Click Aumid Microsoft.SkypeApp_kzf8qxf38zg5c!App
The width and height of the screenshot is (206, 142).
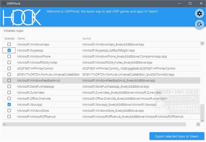click(x=109, y=50)
